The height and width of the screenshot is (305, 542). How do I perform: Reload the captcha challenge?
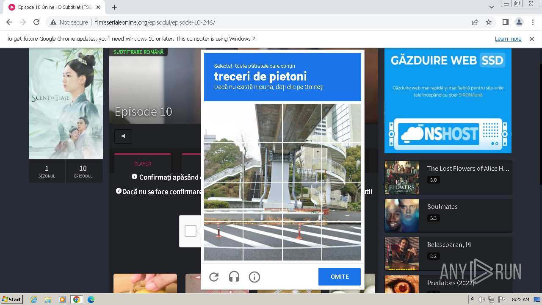214,277
